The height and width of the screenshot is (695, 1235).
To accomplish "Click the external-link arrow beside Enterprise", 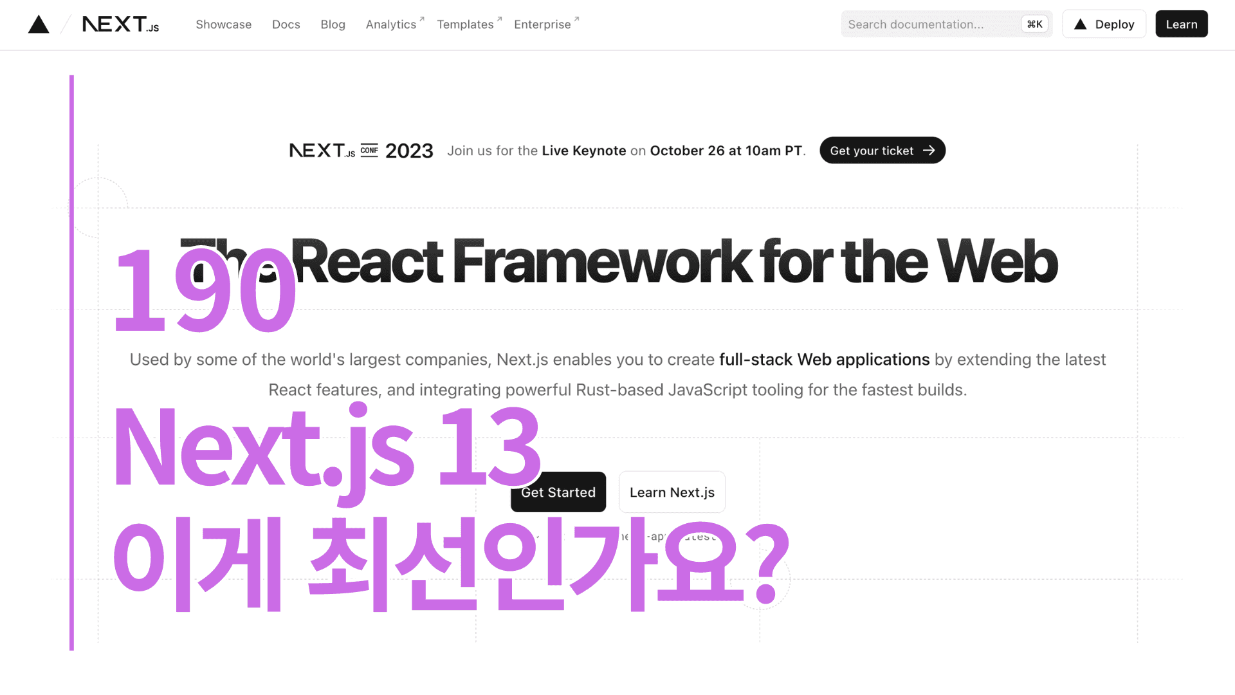I will coord(576,18).
